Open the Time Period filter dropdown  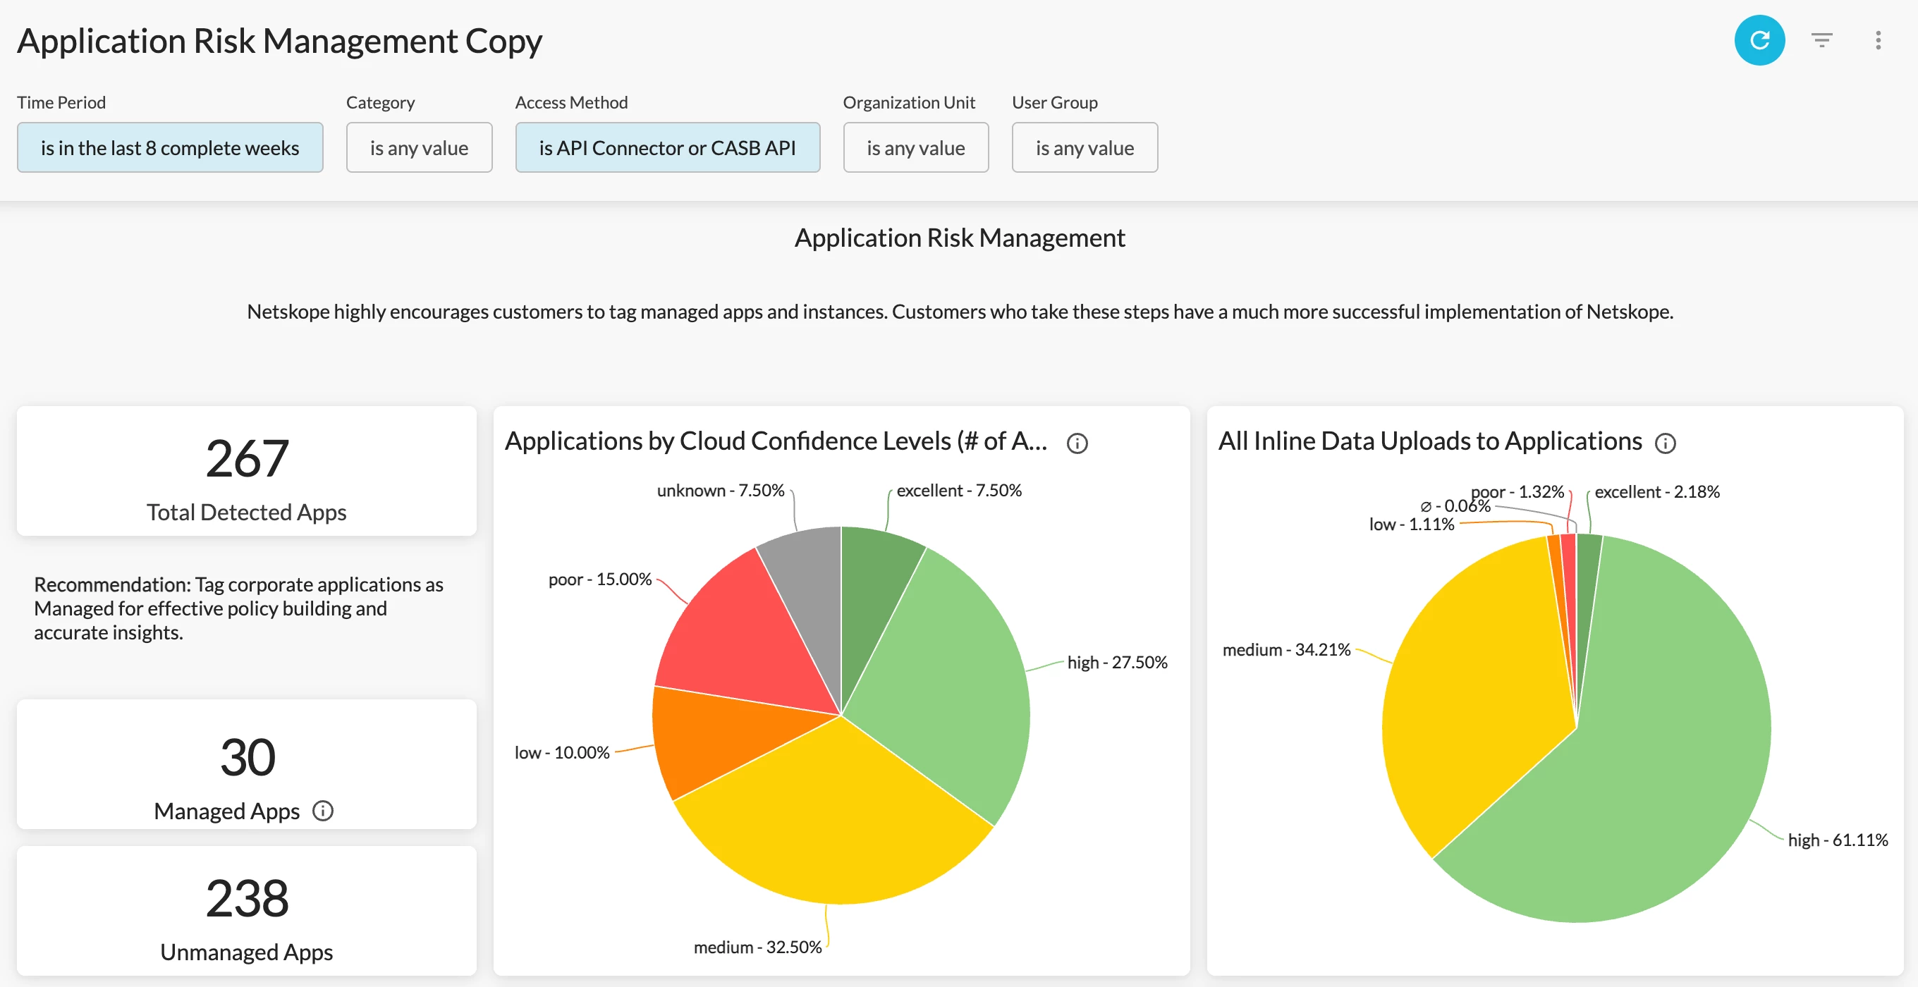coord(170,147)
